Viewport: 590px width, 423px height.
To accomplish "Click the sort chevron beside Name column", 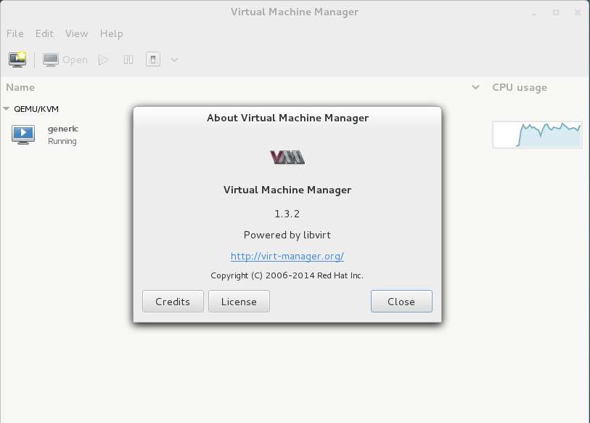I will coord(475,87).
